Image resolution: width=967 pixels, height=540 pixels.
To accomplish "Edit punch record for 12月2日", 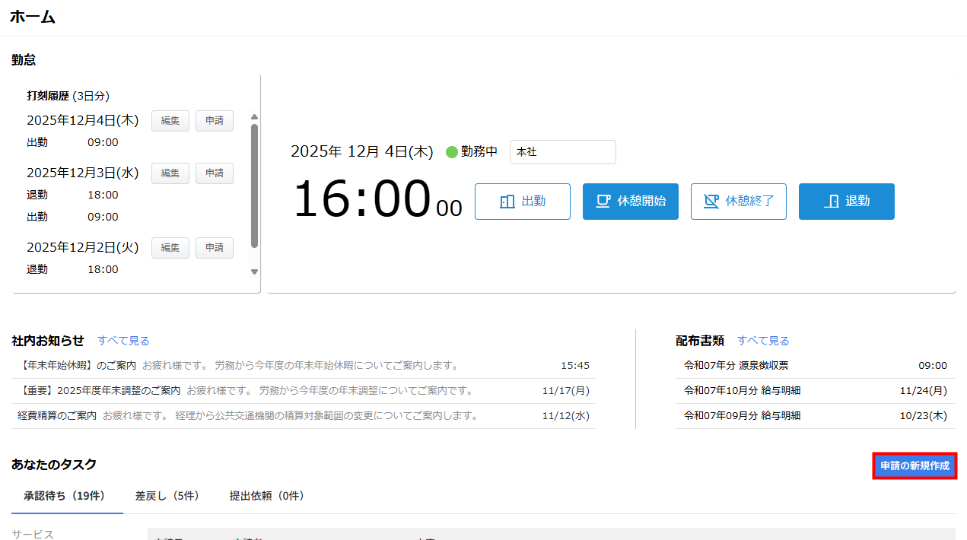I will 170,248.
